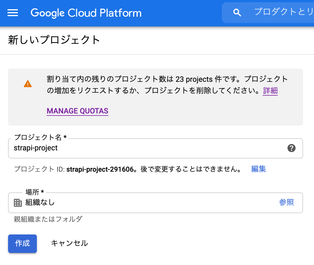Image resolution: width=314 pixels, height=265 pixels.
Task: Click the 組織なし location field
Action: (155, 203)
